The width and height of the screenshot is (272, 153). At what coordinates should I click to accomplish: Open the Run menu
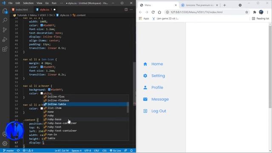tap(54, 3)
